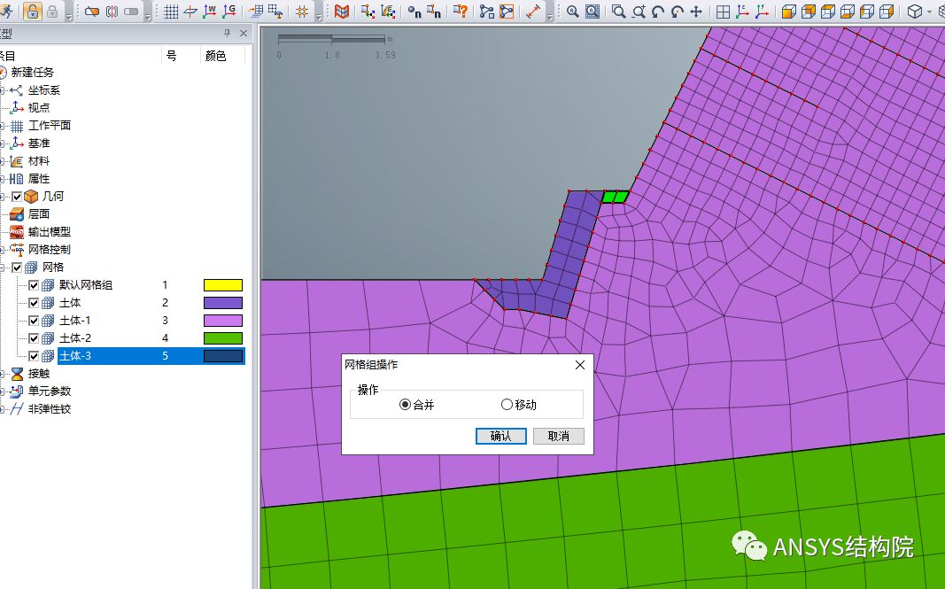Expand the 材料 tree node
The width and height of the screenshot is (945, 589).
3,161
